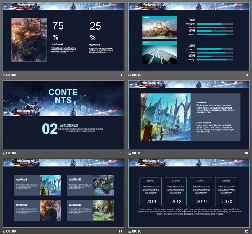Select slide 10 thumbnail with Advanced Tech text

189,115
